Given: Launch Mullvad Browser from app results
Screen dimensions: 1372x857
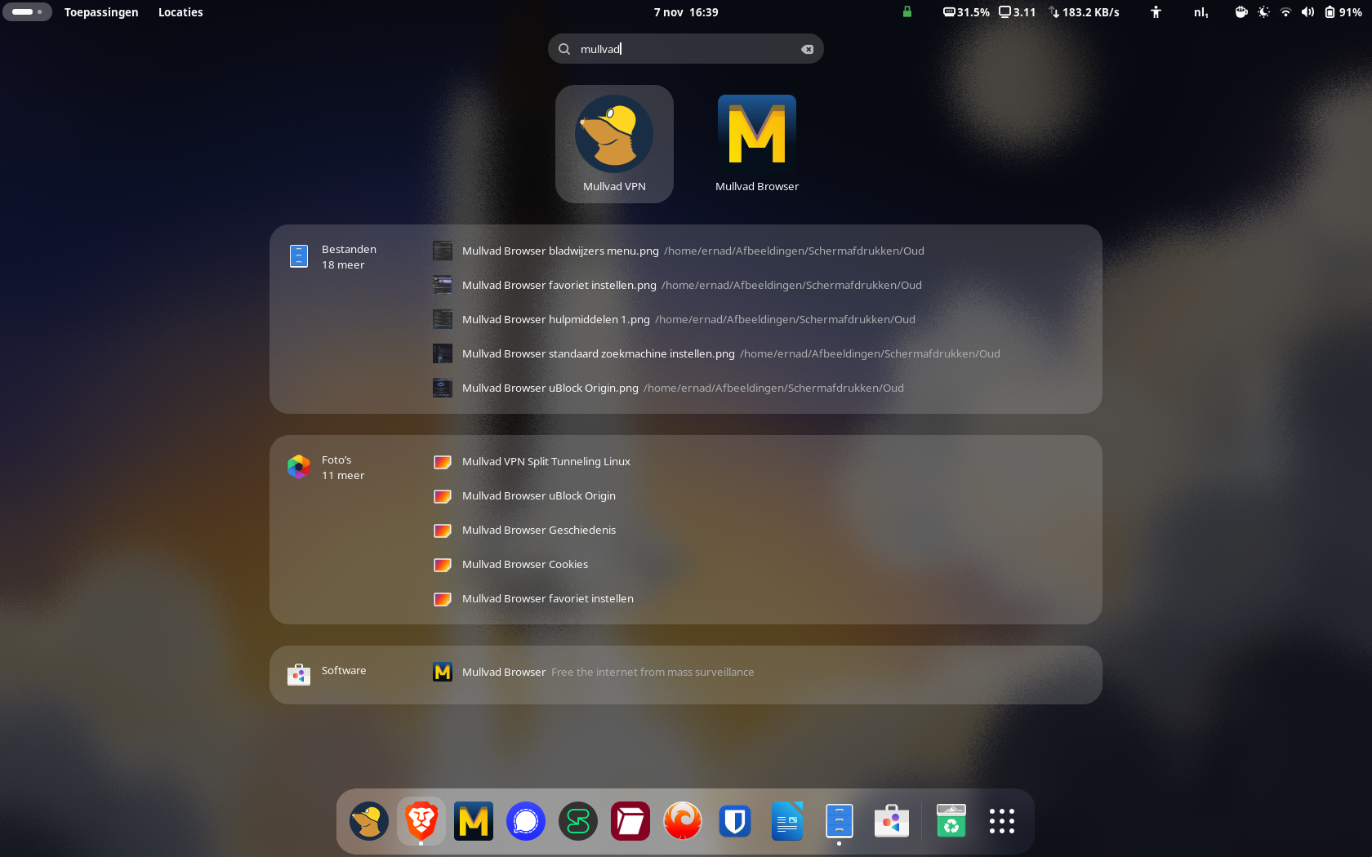Looking at the screenshot, I should 757,144.
